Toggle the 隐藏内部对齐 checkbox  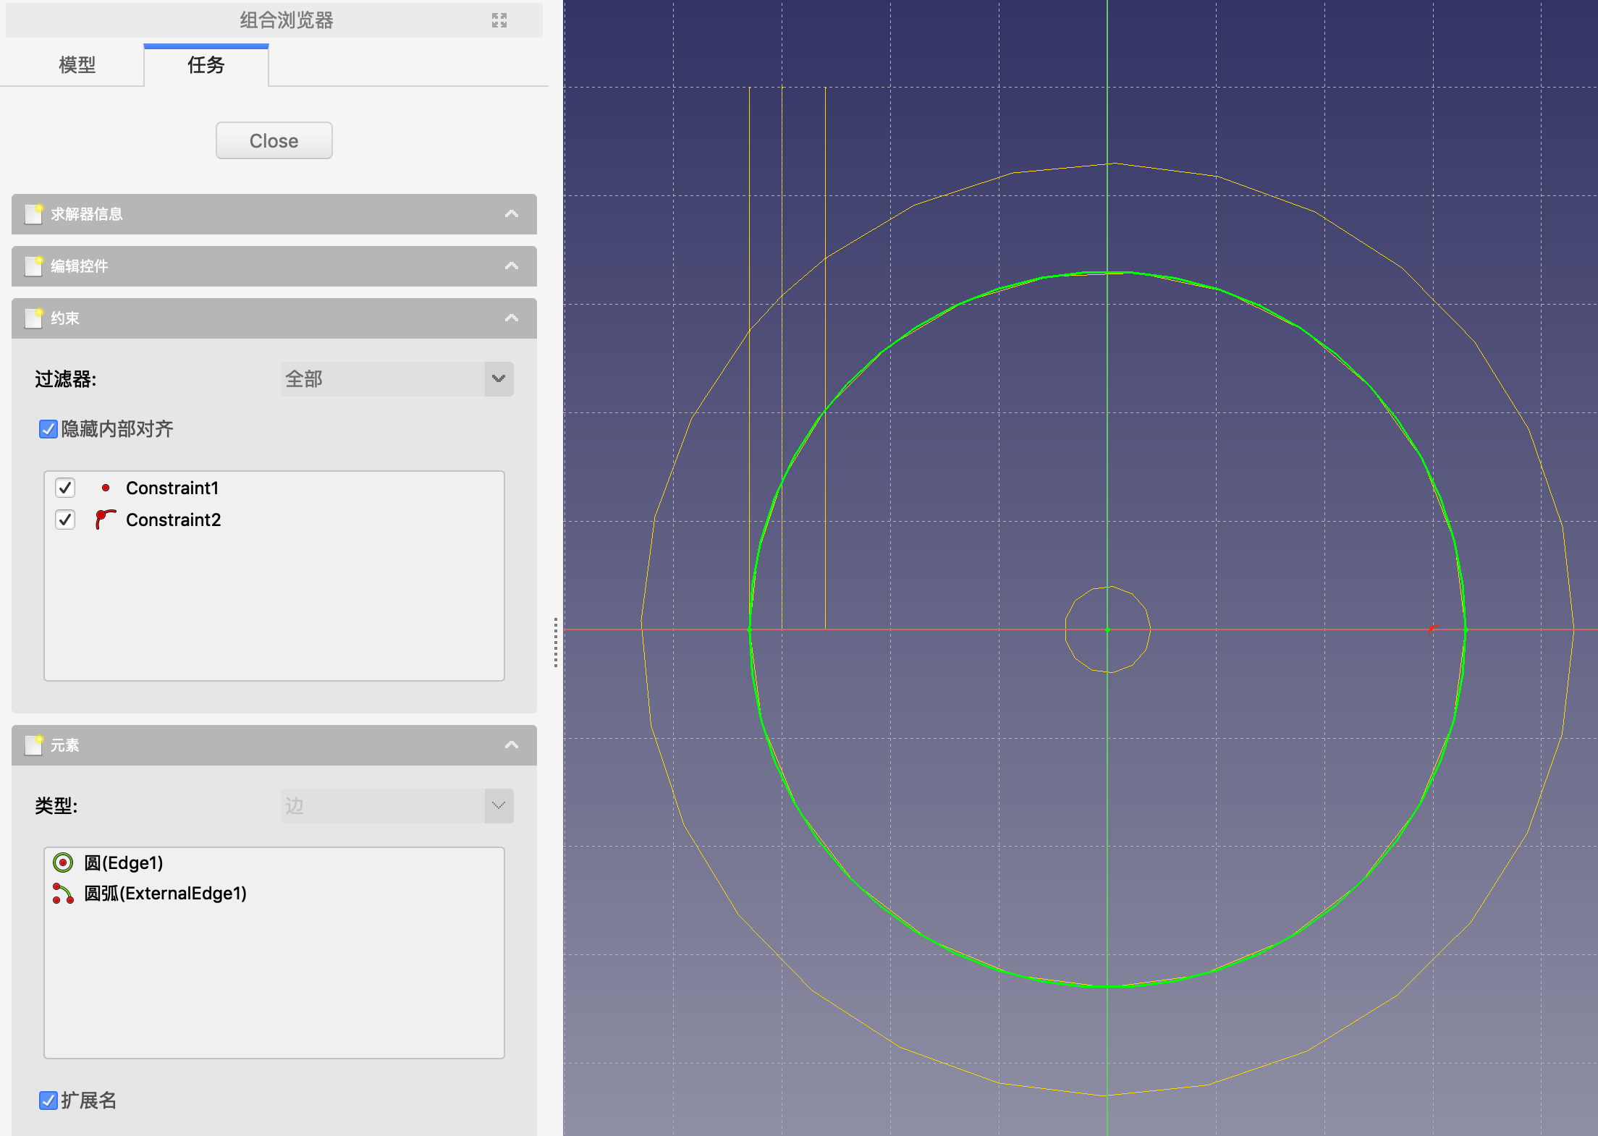click(x=48, y=429)
